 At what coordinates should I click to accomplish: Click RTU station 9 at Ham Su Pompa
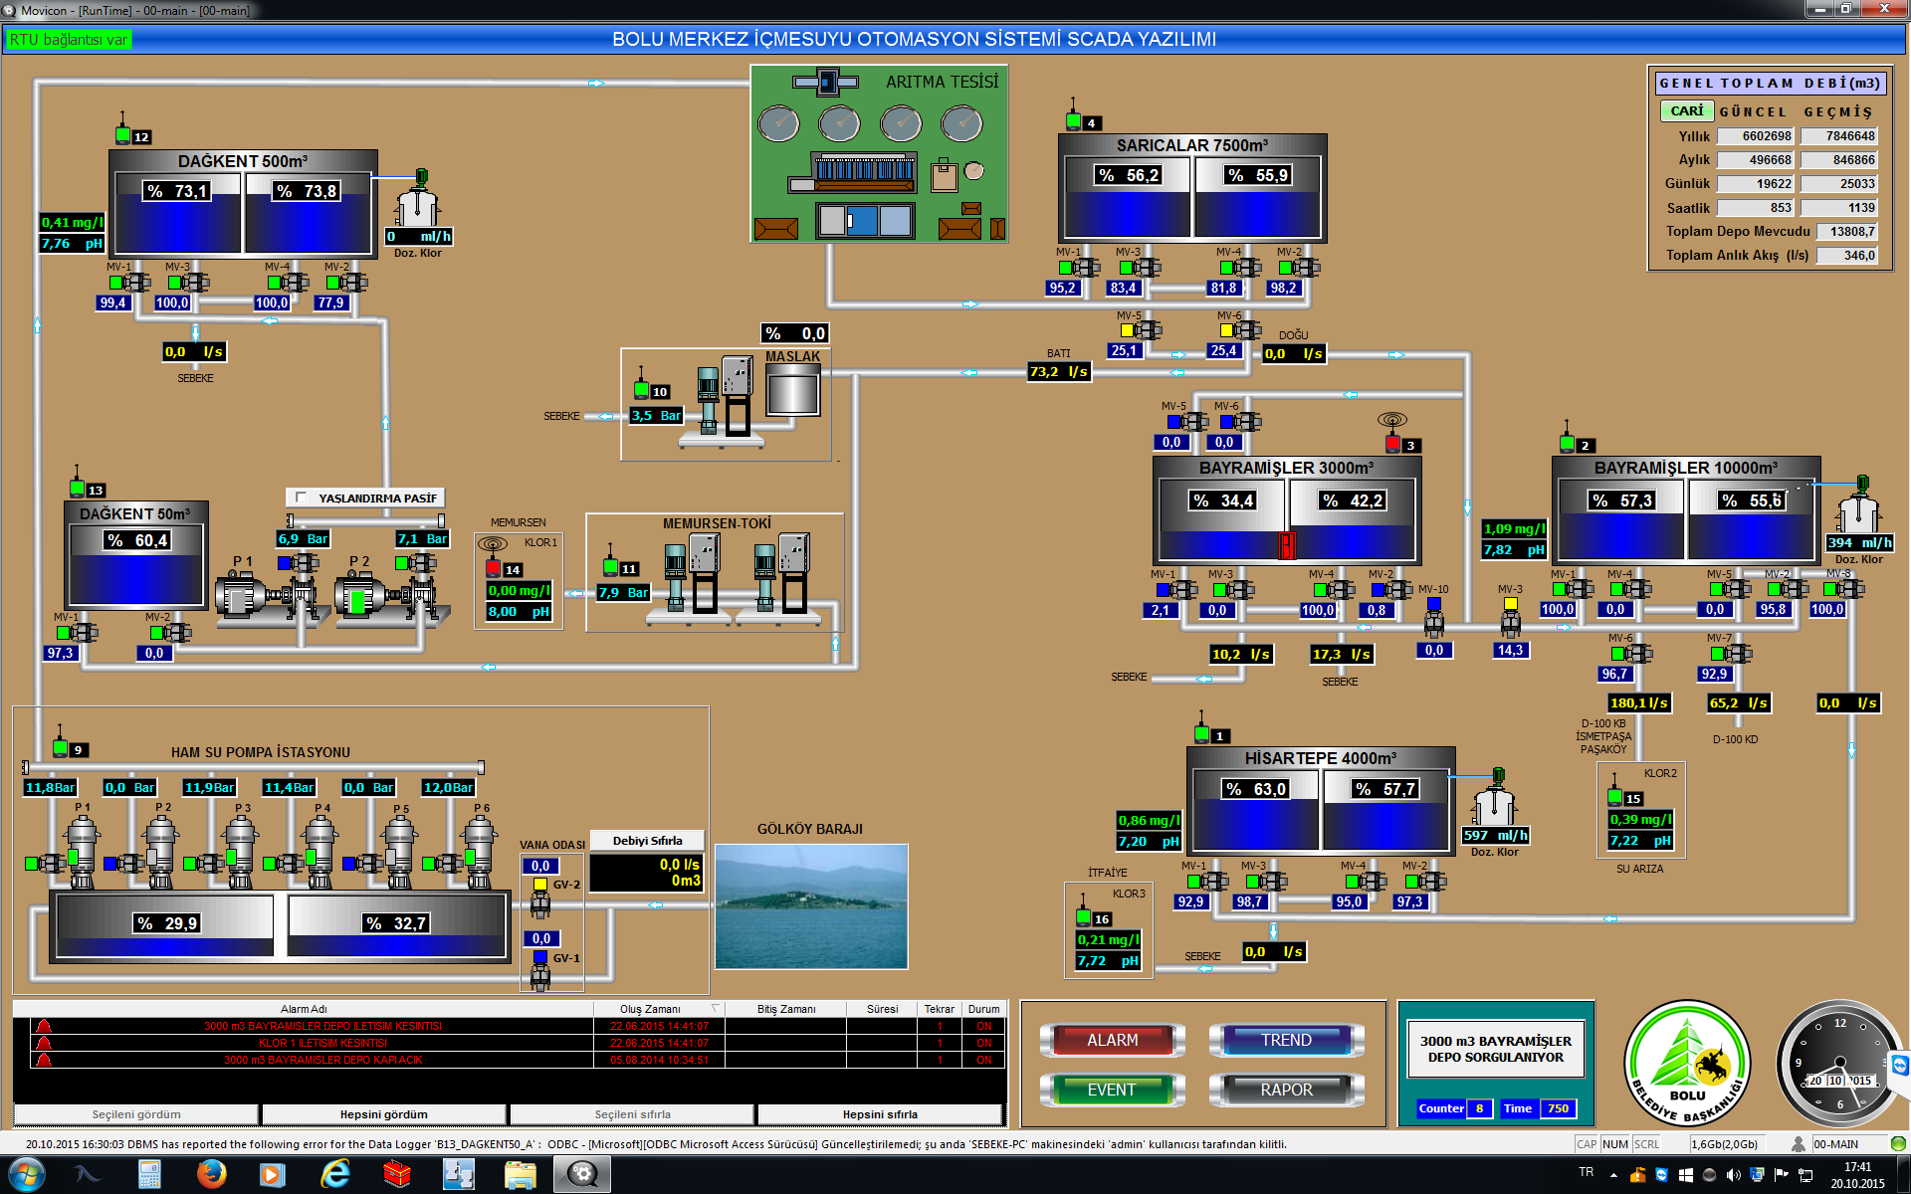click(60, 742)
